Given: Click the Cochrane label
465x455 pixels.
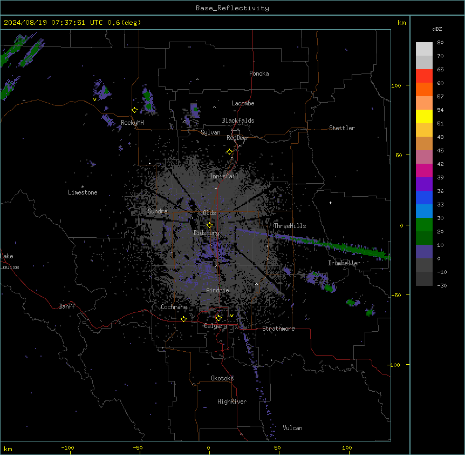Looking at the screenshot, I should [x=174, y=307].
